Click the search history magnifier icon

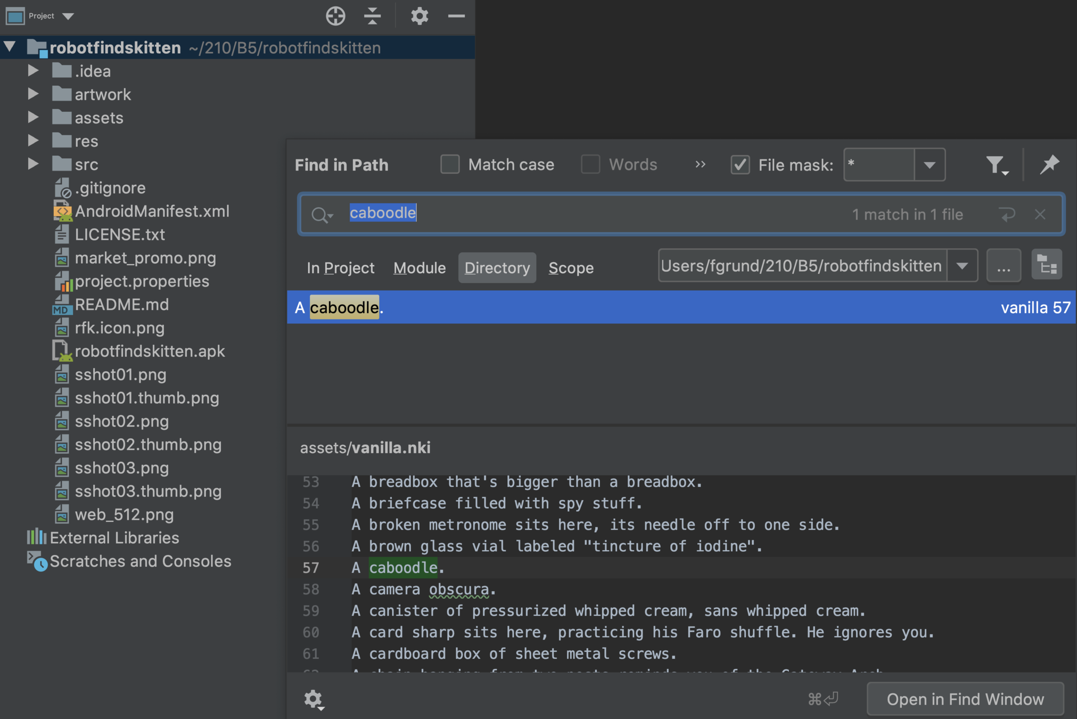click(321, 215)
